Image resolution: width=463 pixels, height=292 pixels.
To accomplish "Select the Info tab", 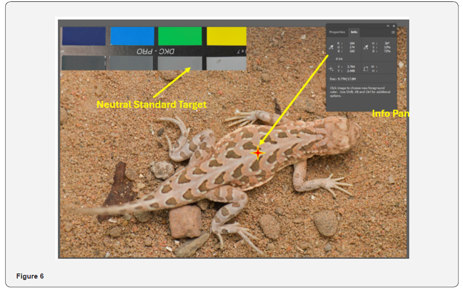I will click(x=354, y=32).
